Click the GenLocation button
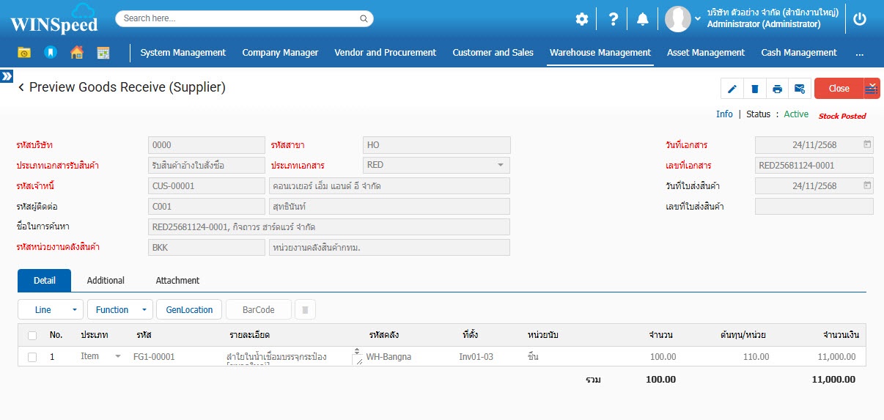 (189, 310)
